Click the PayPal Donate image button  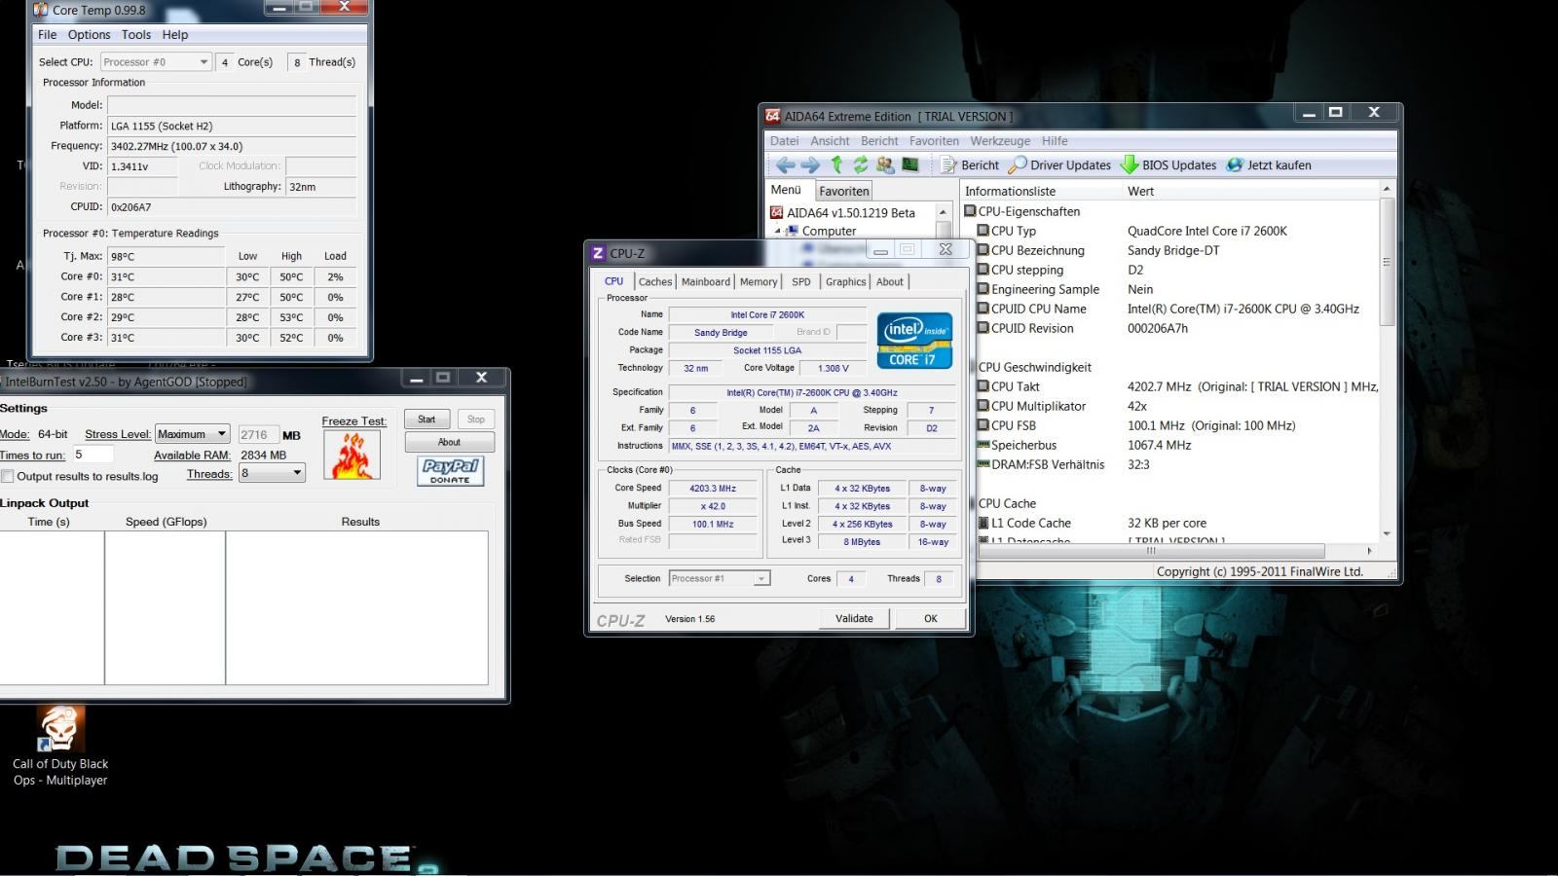tap(450, 471)
